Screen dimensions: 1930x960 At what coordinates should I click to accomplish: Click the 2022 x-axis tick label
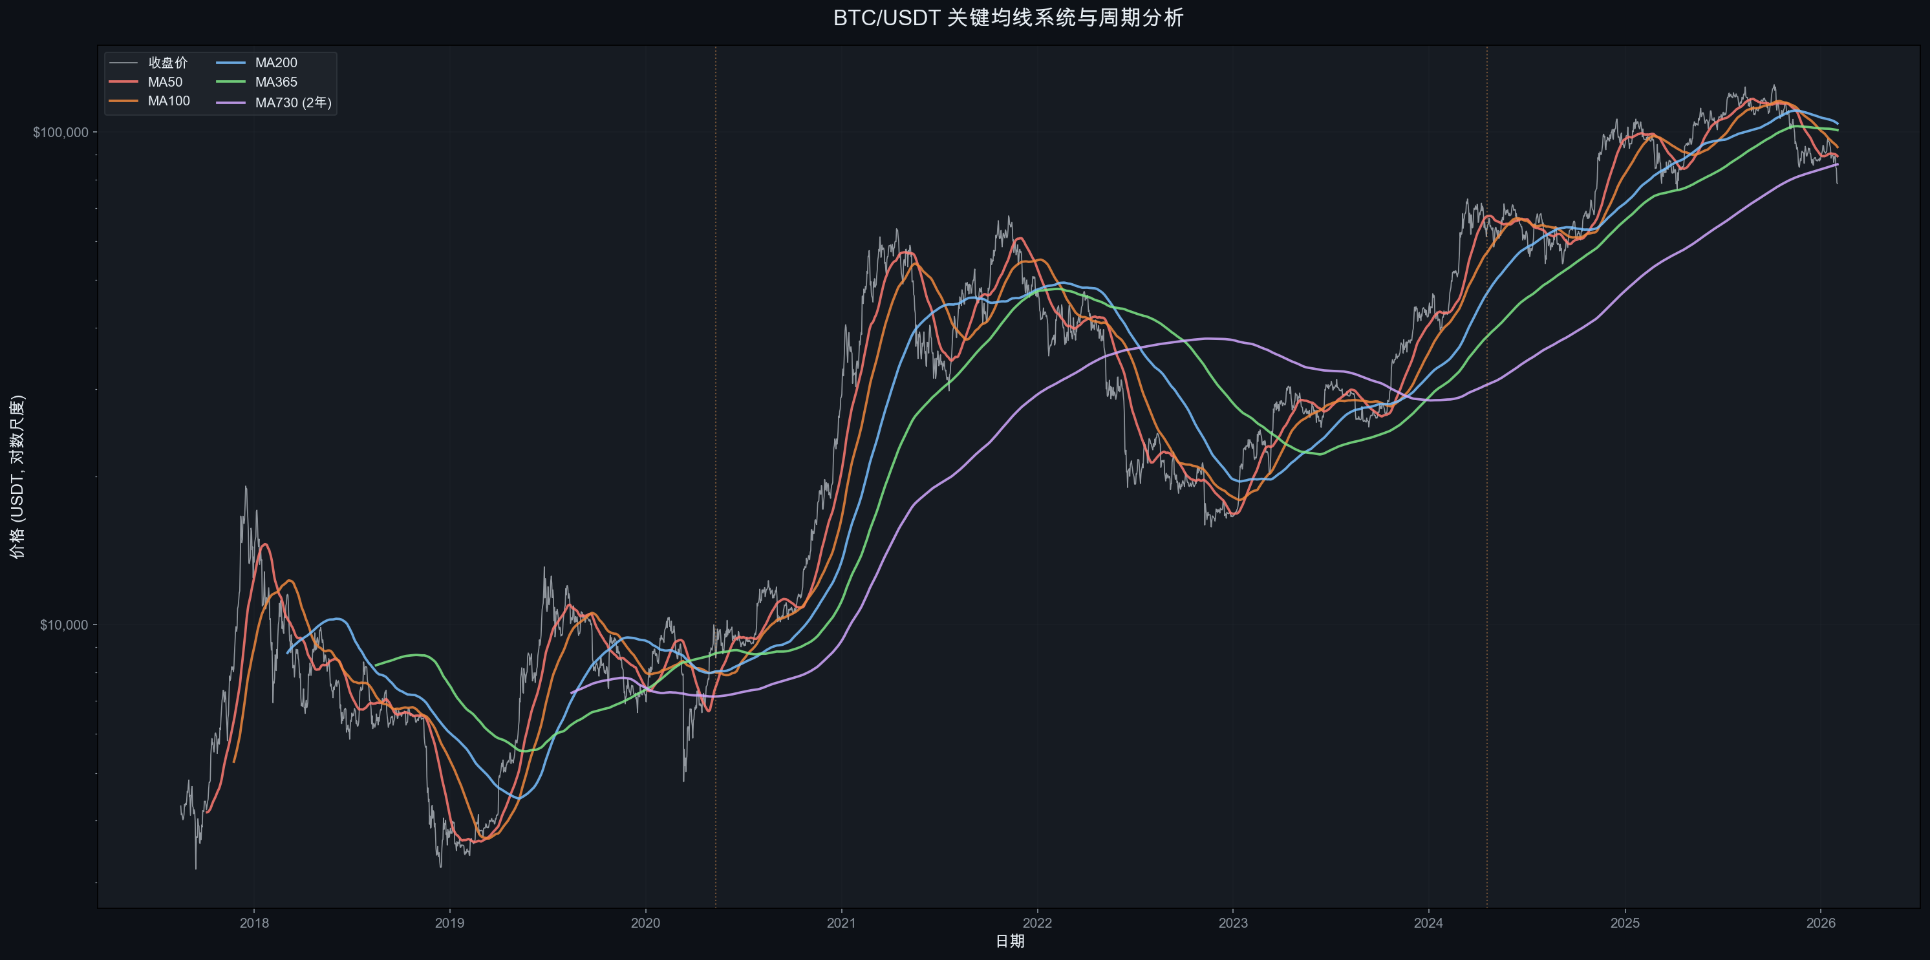[x=1037, y=923]
